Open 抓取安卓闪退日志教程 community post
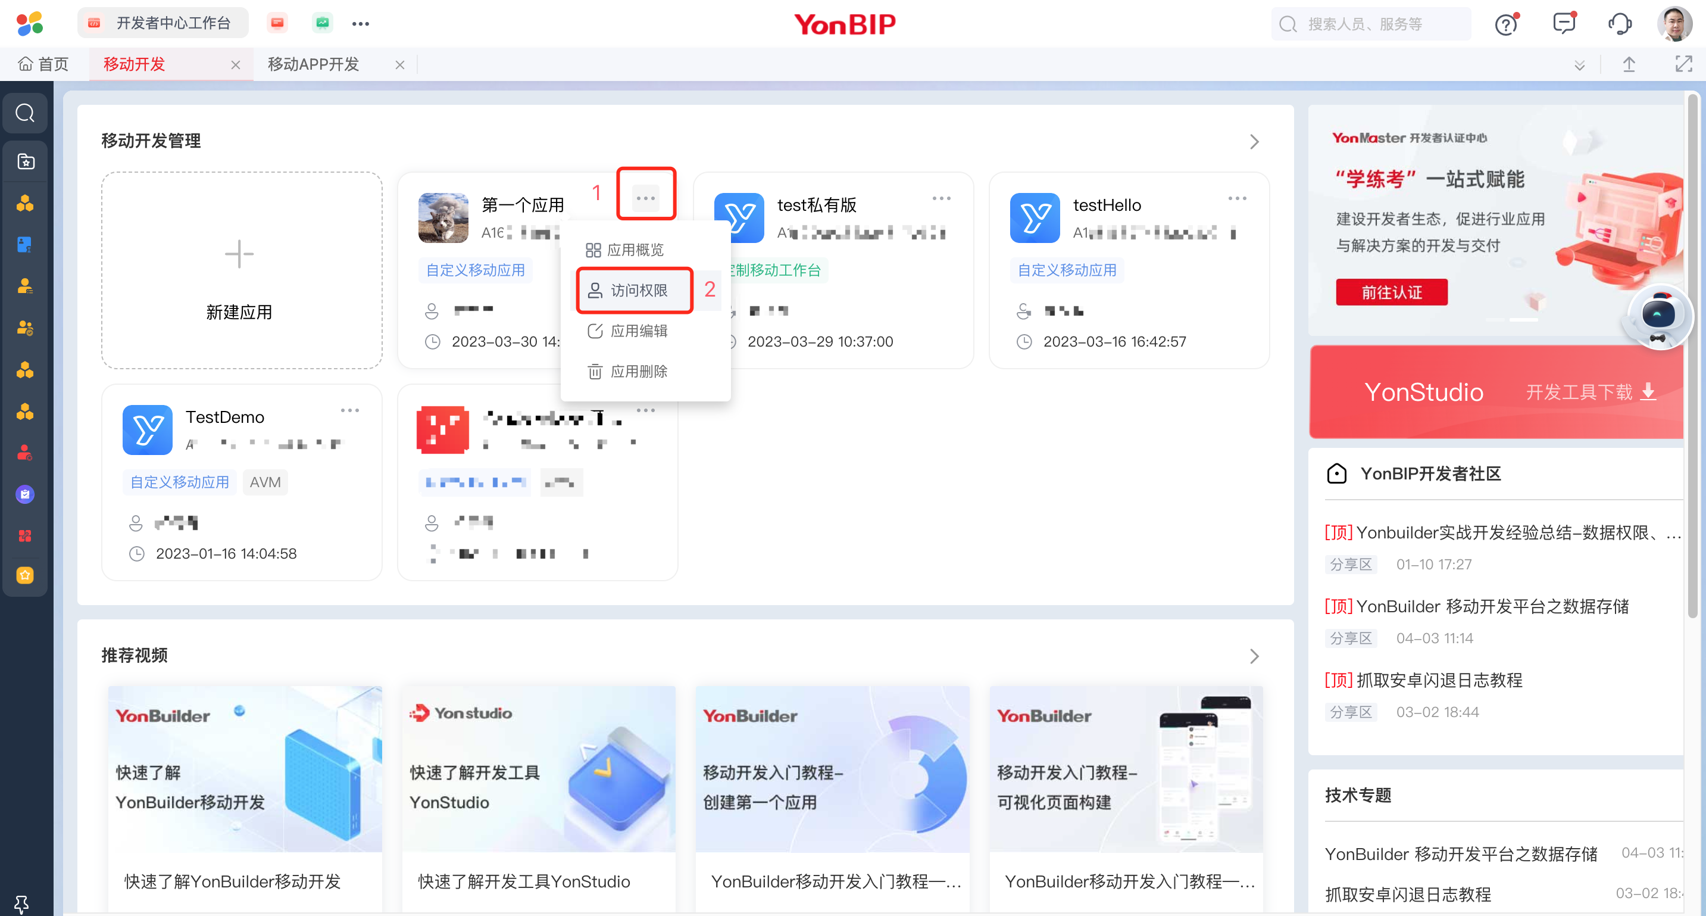The width and height of the screenshot is (1706, 916). click(1439, 680)
